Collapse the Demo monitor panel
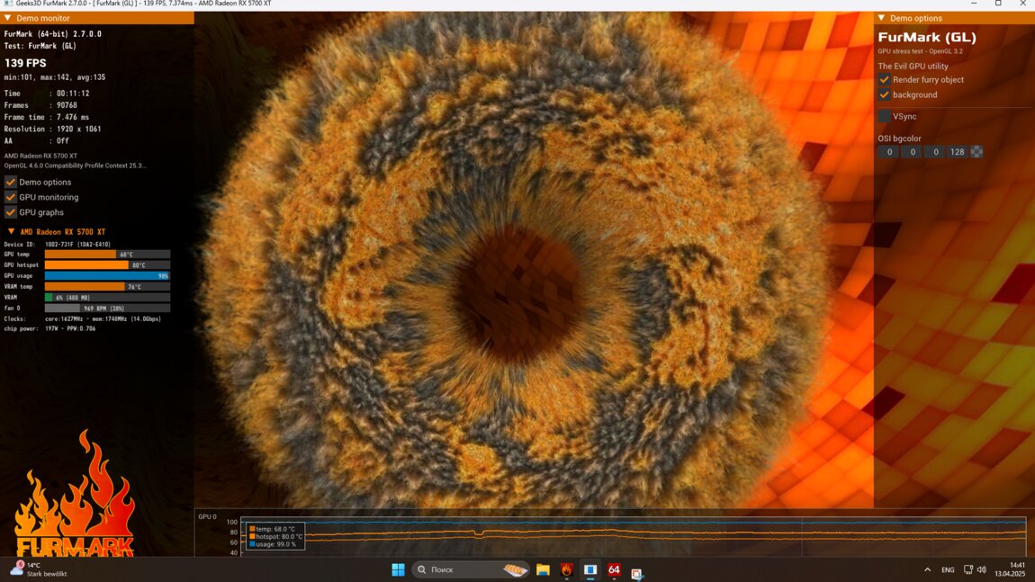This screenshot has width=1035, height=582. (7, 18)
